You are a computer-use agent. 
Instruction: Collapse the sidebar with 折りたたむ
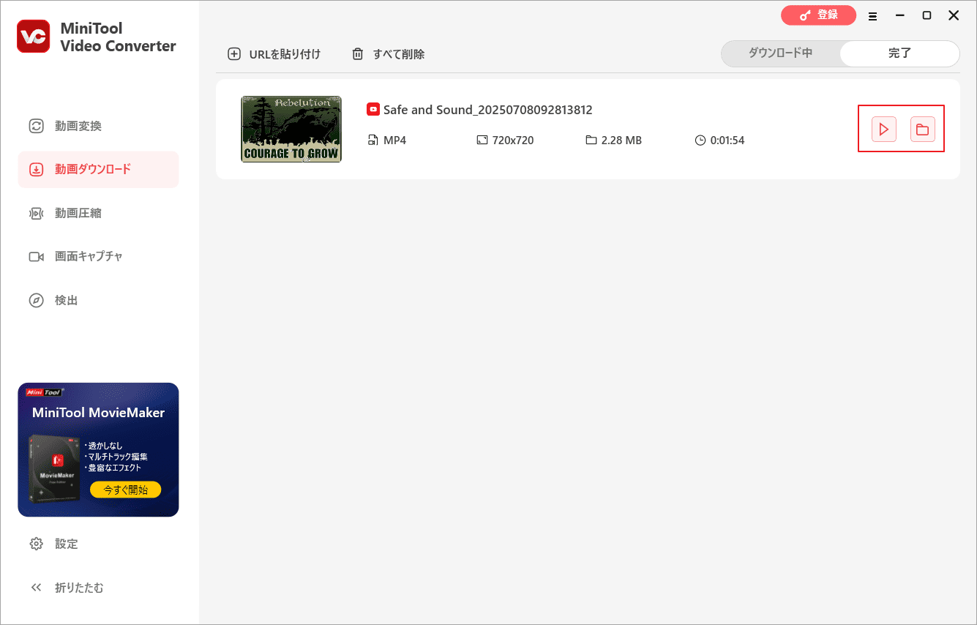point(98,588)
